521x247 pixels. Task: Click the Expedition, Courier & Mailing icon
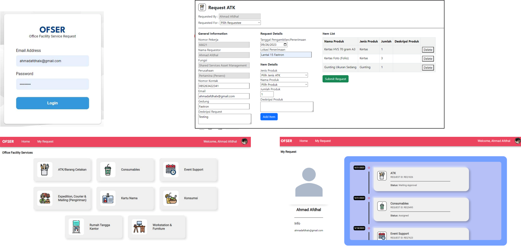[x=45, y=198]
